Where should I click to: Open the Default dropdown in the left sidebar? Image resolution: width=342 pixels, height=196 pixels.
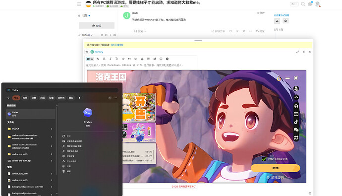[87, 35]
